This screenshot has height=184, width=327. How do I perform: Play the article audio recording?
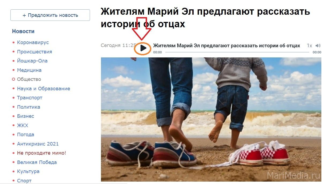coord(143,48)
